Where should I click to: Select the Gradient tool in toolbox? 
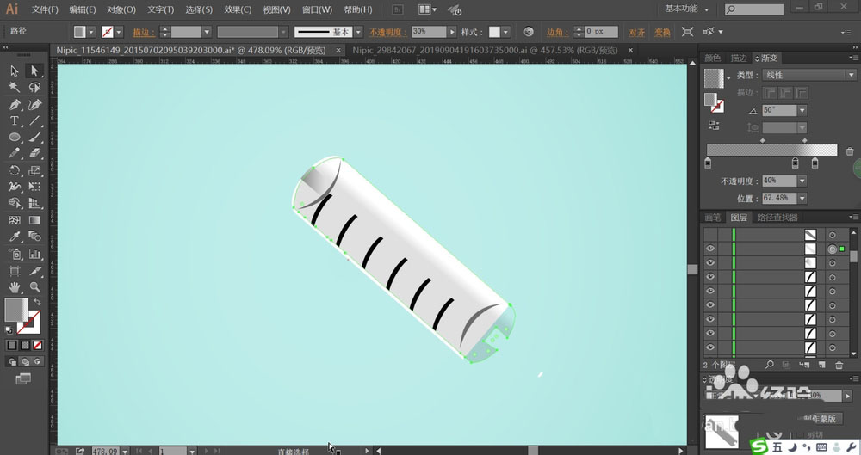[x=34, y=220]
